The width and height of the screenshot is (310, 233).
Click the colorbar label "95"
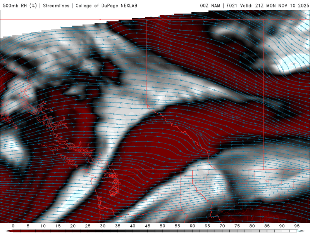click(x=296, y=226)
